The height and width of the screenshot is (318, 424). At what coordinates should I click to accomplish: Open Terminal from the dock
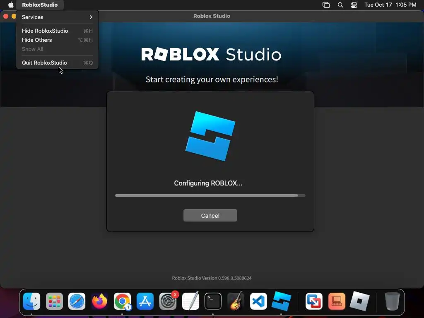(213, 301)
